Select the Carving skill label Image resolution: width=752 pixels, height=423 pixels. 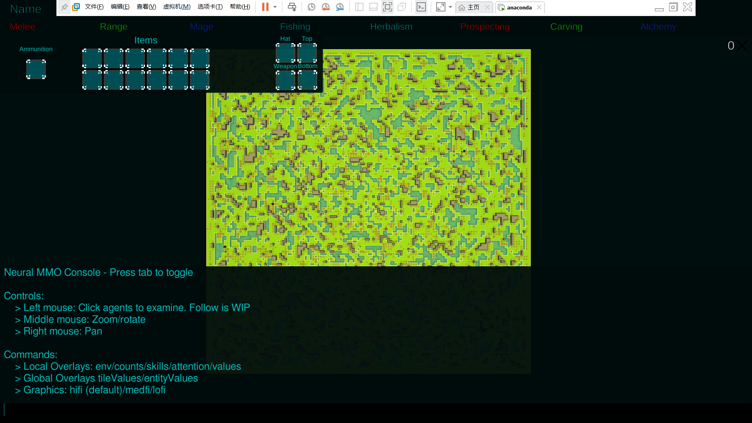click(566, 27)
